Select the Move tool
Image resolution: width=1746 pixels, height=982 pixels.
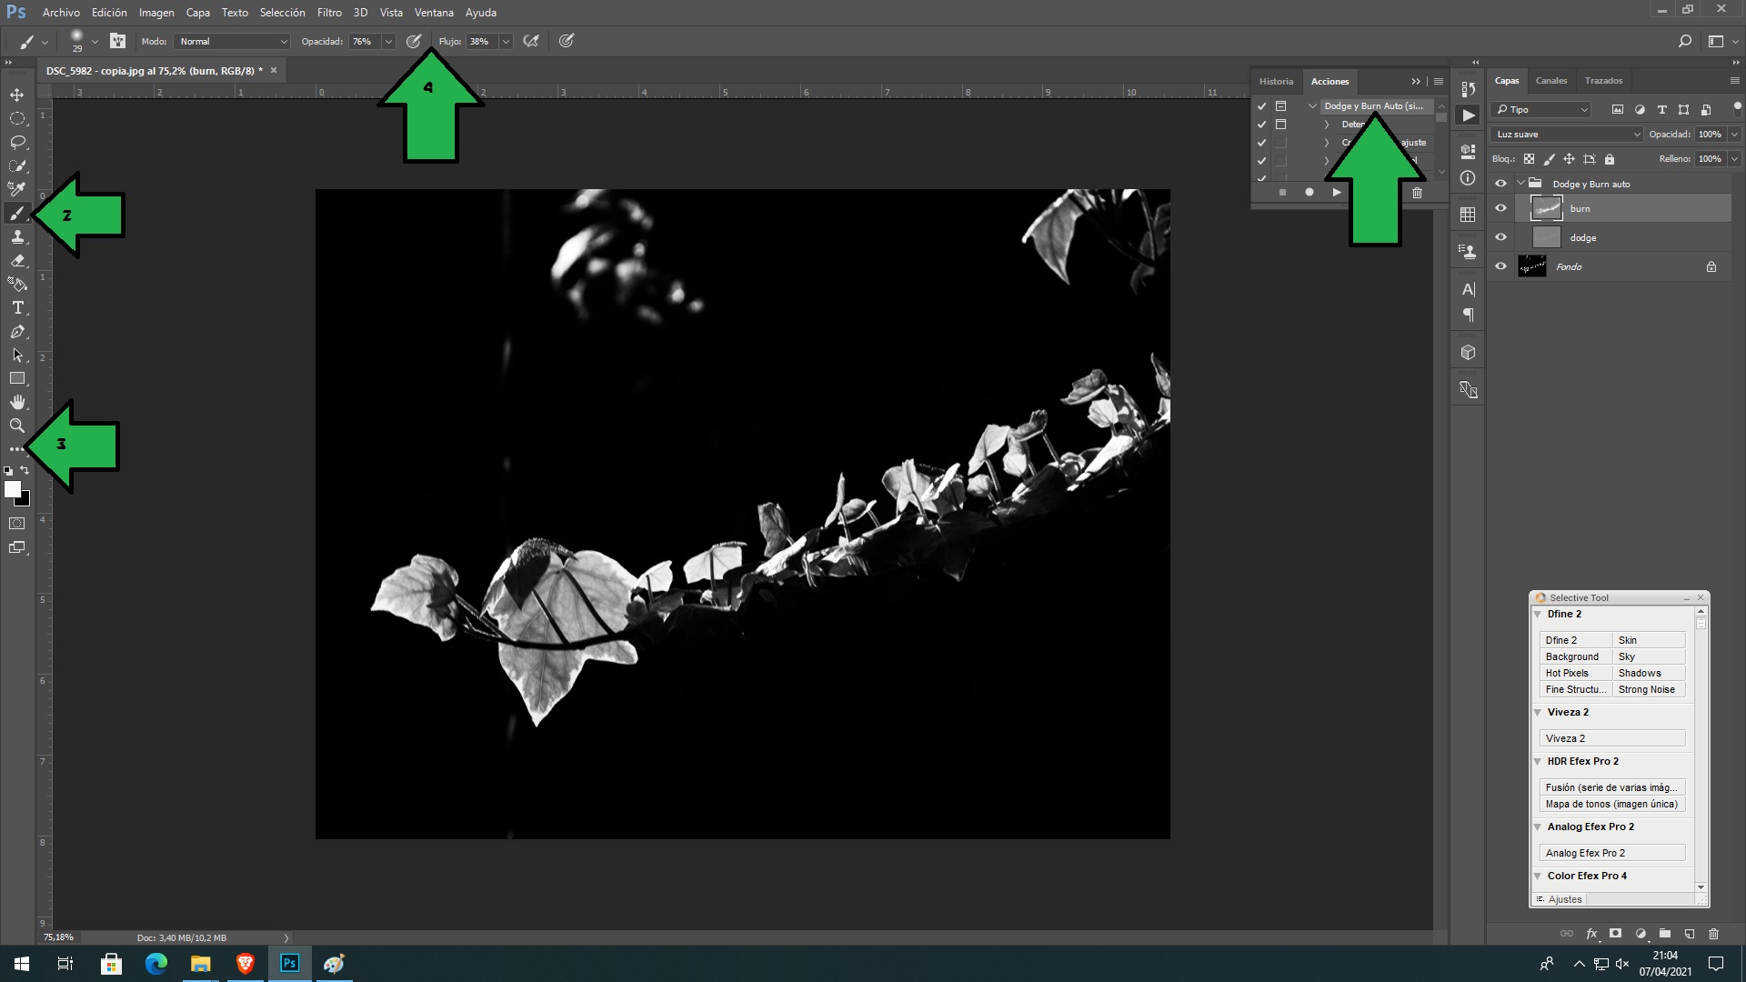17,95
